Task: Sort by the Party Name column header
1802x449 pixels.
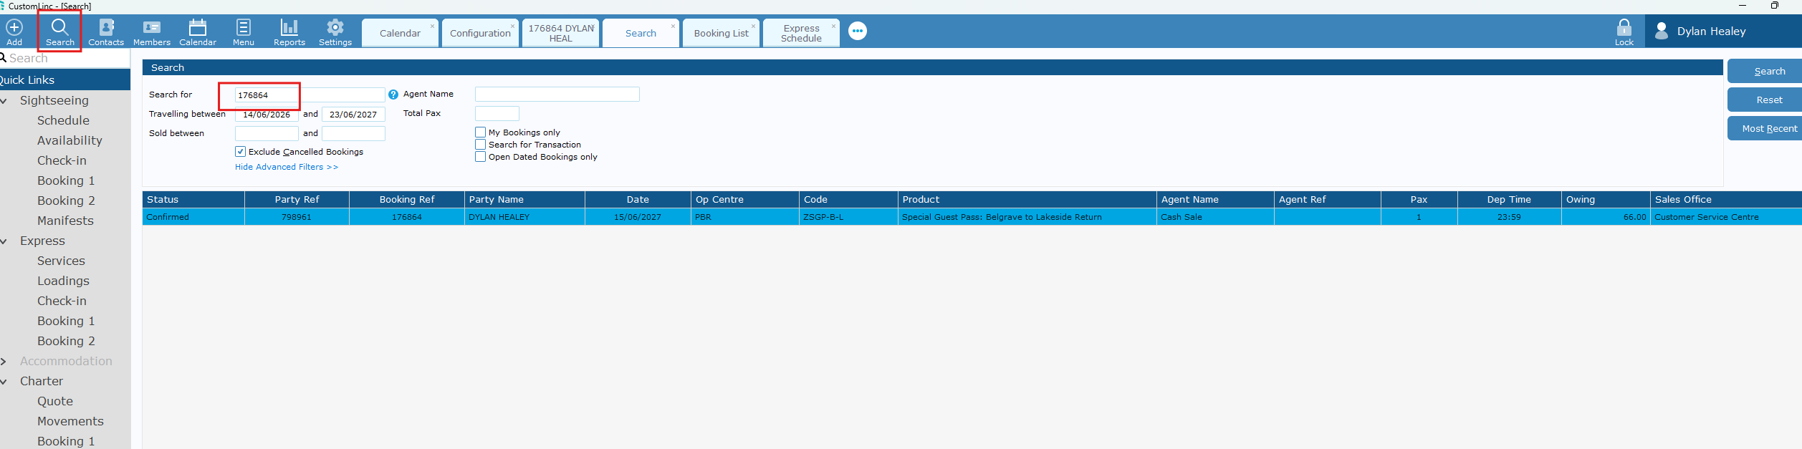Action: point(524,200)
